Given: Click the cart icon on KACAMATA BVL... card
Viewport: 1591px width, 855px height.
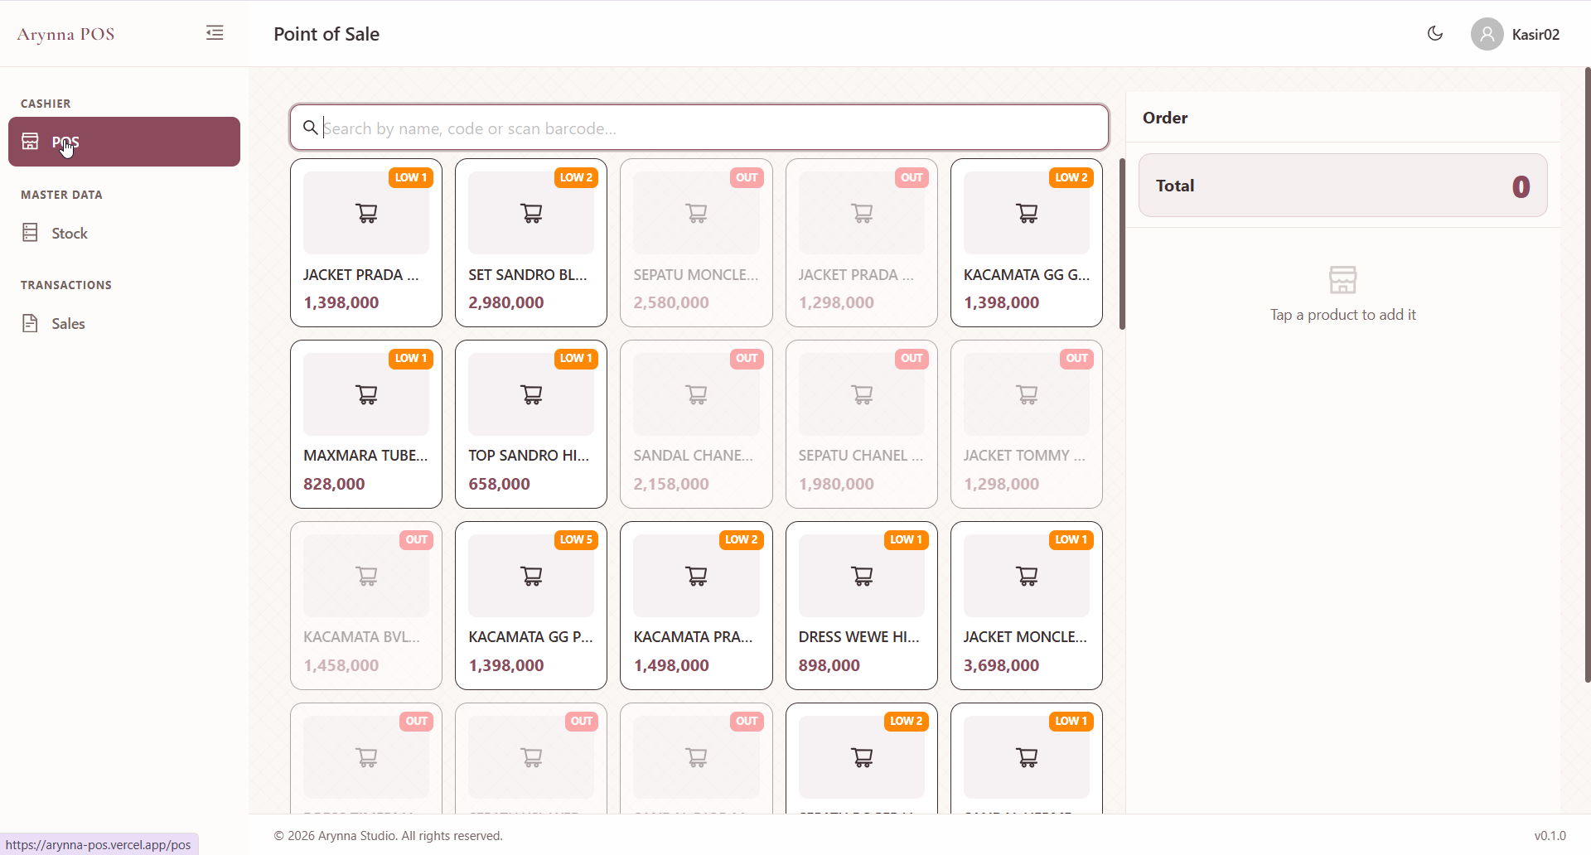Looking at the screenshot, I should point(366,576).
